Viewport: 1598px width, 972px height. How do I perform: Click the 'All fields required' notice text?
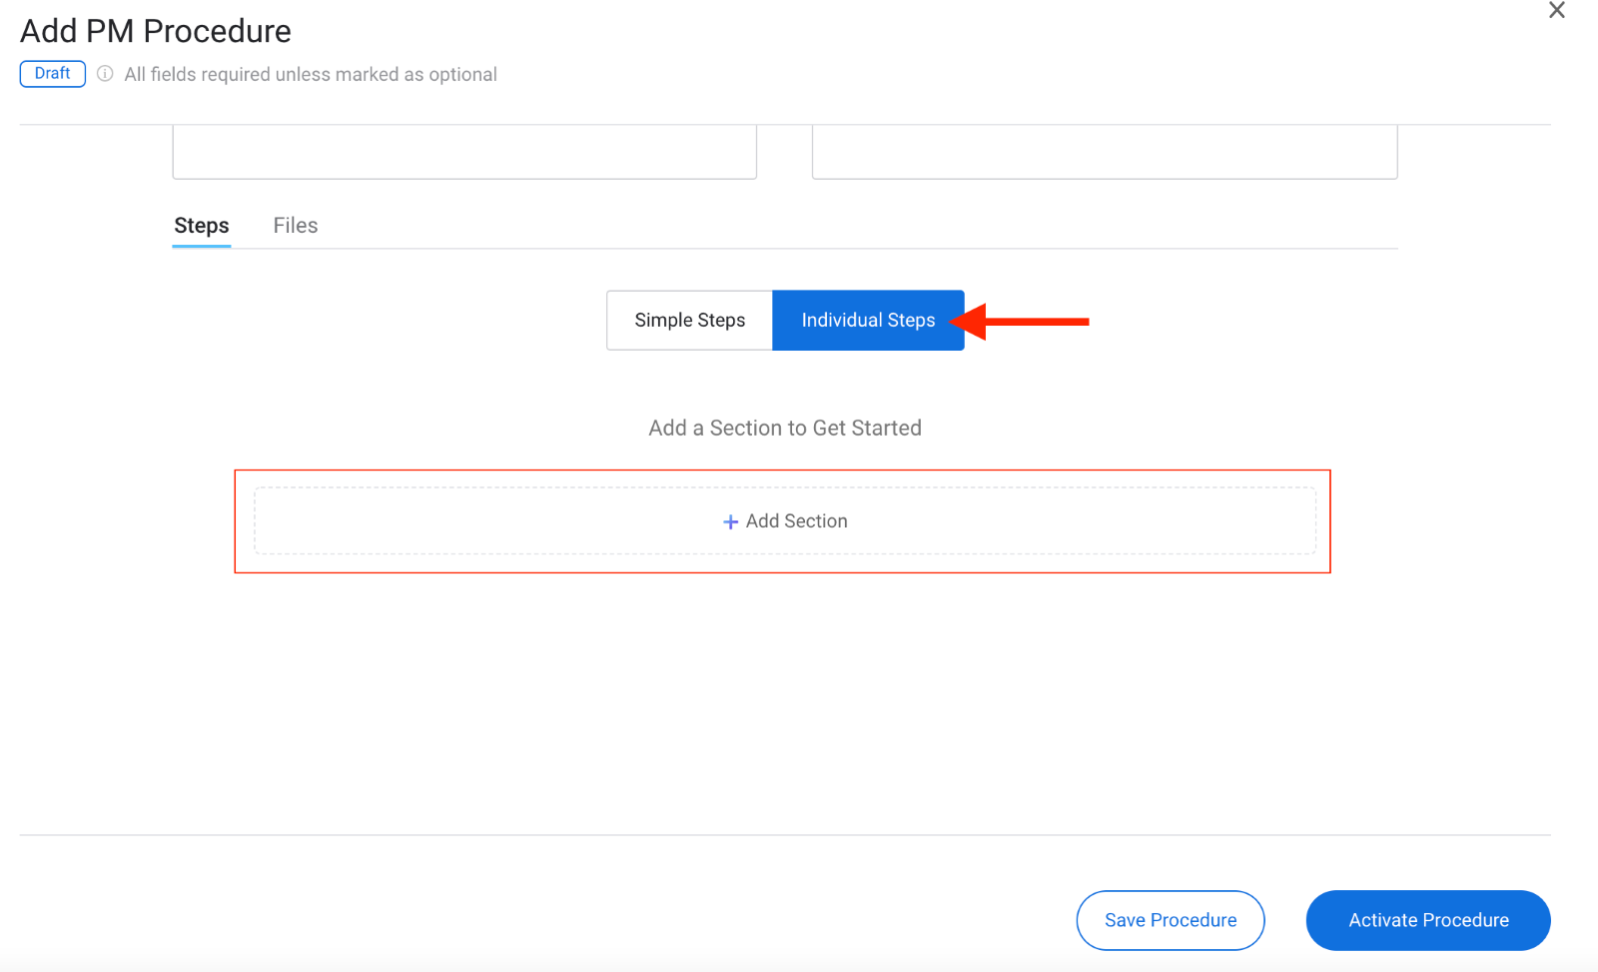point(311,75)
